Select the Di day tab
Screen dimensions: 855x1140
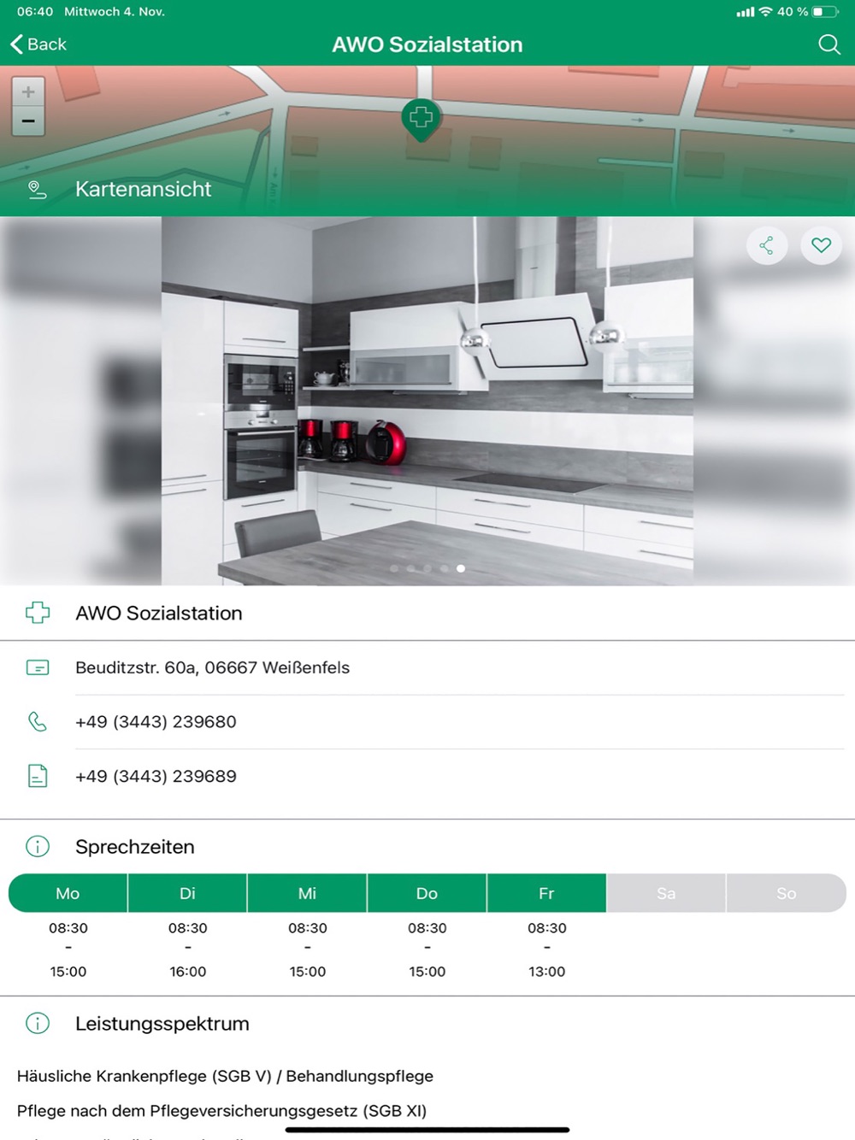tap(187, 893)
